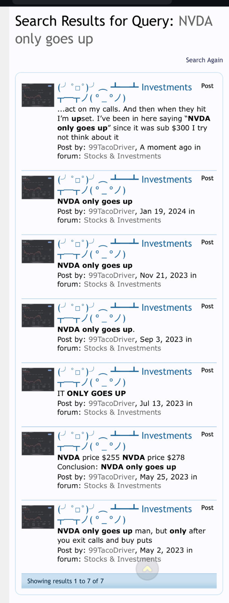Open chart thumbnail of May 25, 2023 result

click(x=38, y=443)
